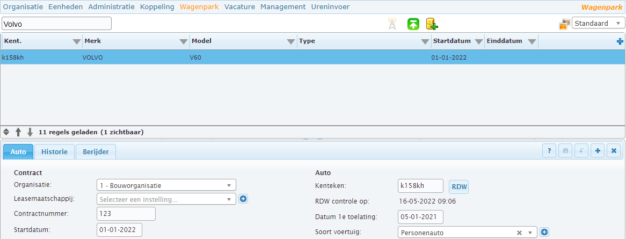Click the undo arrow icon button

tap(581, 151)
